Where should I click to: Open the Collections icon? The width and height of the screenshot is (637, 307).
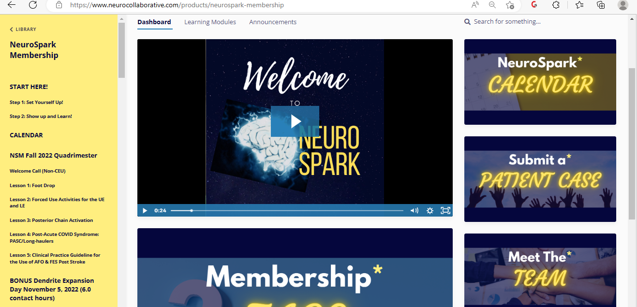(x=601, y=5)
